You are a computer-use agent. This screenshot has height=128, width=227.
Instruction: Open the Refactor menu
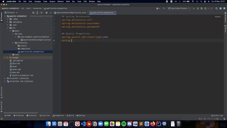[x=61, y=1]
